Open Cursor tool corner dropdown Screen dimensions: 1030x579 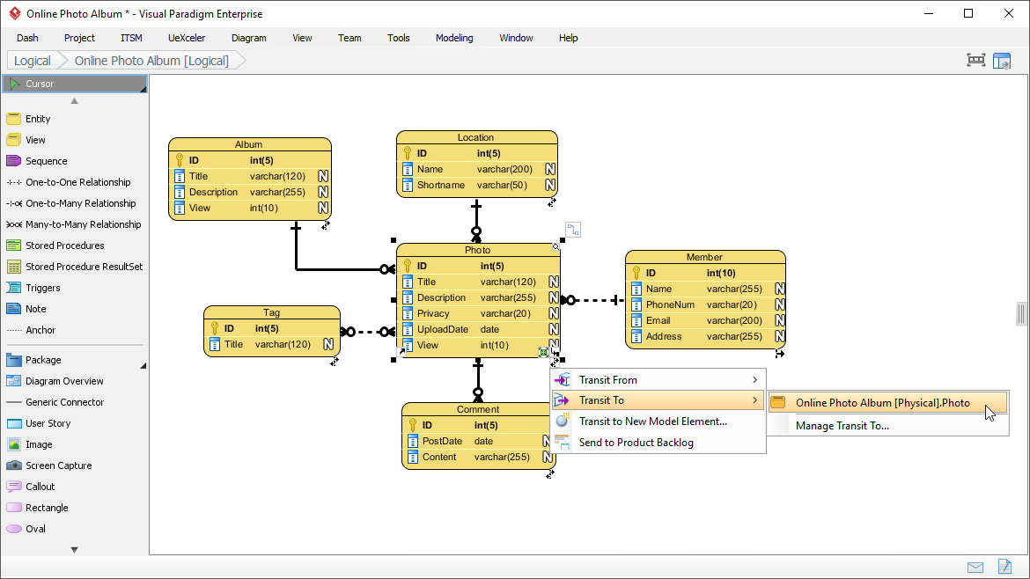(x=143, y=89)
